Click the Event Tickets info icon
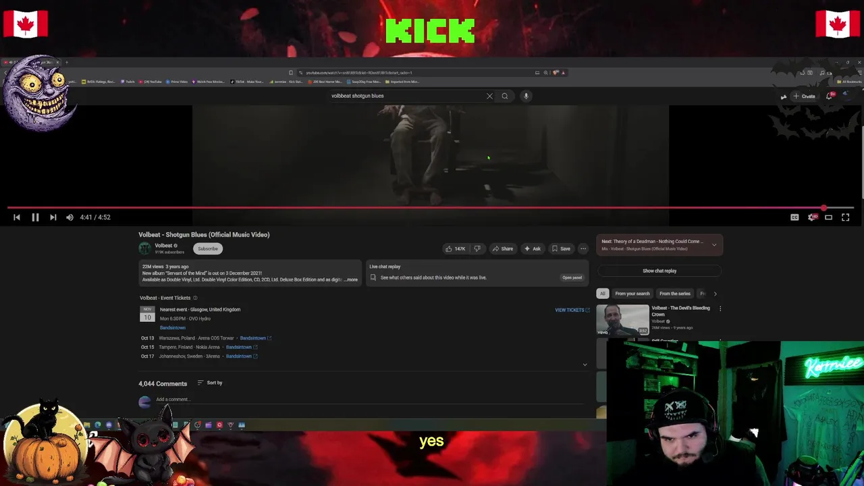Image resolution: width=864 pixels, height=486 pixels. (196, 298)
